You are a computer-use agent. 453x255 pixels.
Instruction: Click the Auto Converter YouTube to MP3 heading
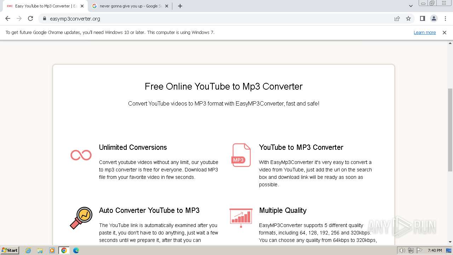(x=149, y=210)
